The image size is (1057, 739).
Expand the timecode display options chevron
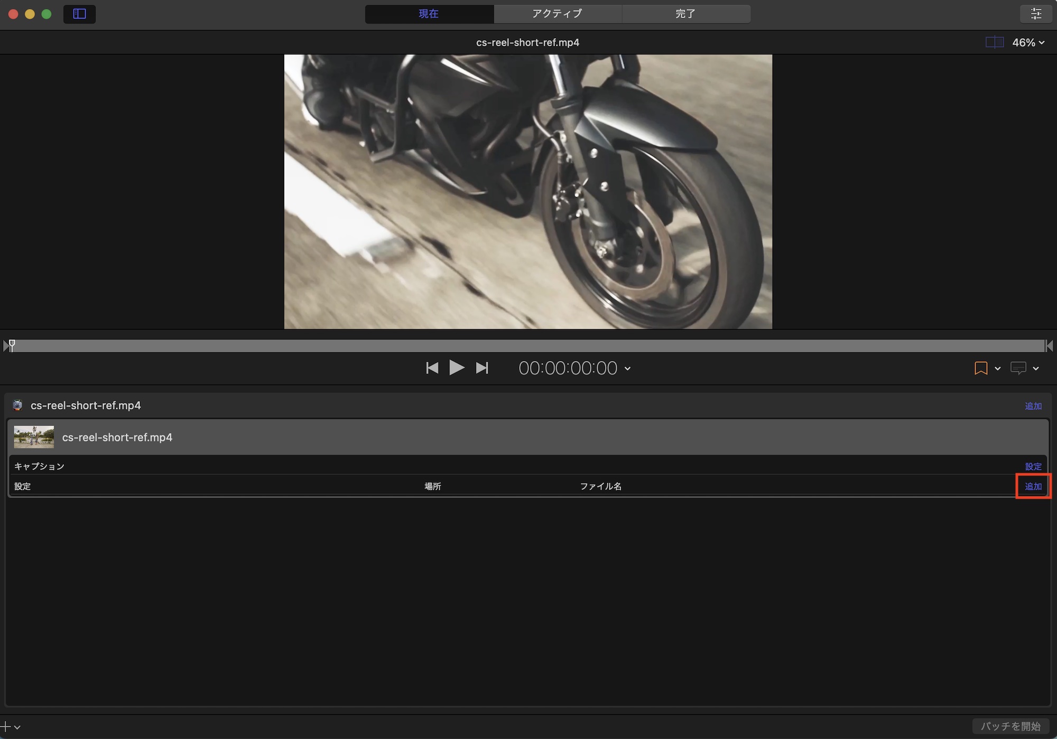tap(628, 369)
